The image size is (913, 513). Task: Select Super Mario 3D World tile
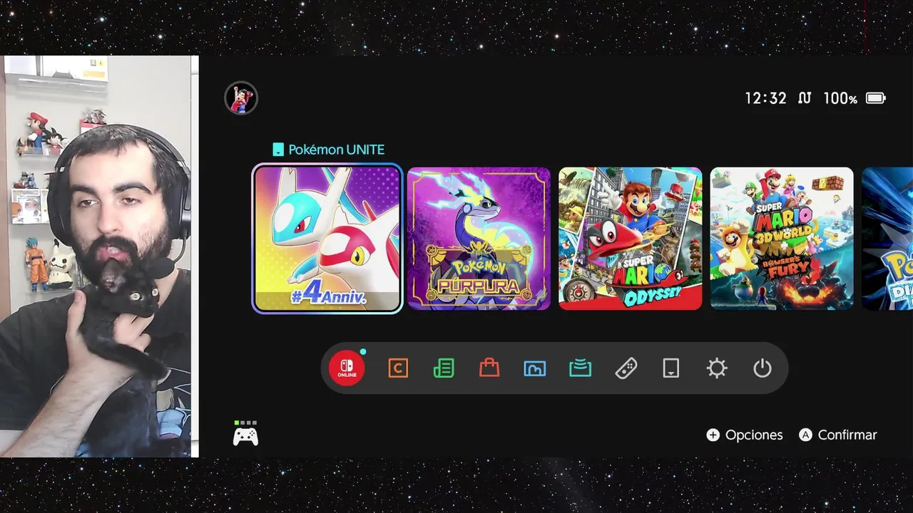coord(782,239)
